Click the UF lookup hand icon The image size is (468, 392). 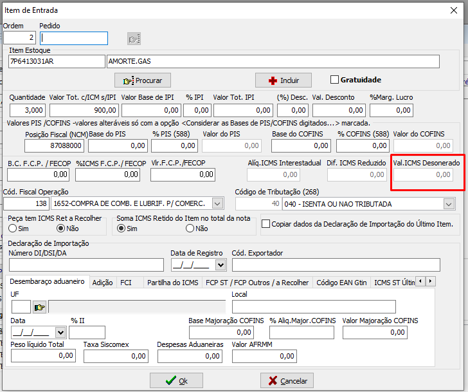(x=39, y=307)
